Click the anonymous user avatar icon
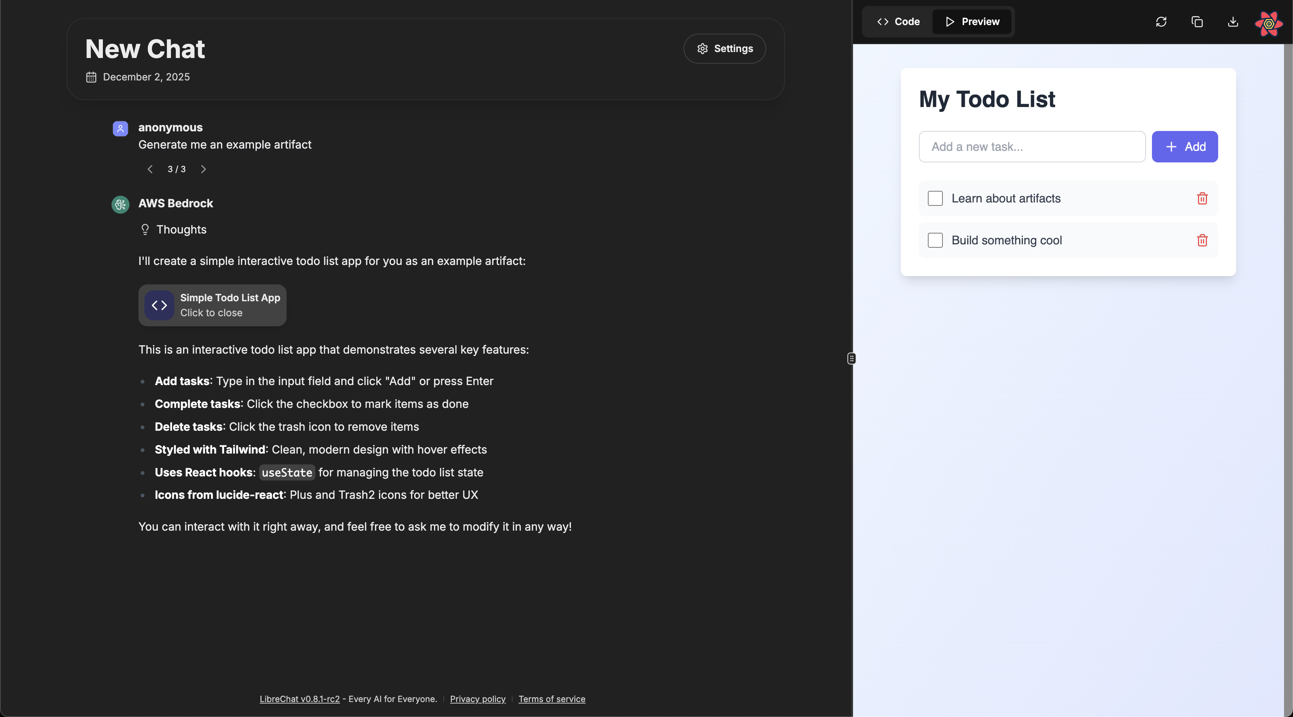 point(120,128)
